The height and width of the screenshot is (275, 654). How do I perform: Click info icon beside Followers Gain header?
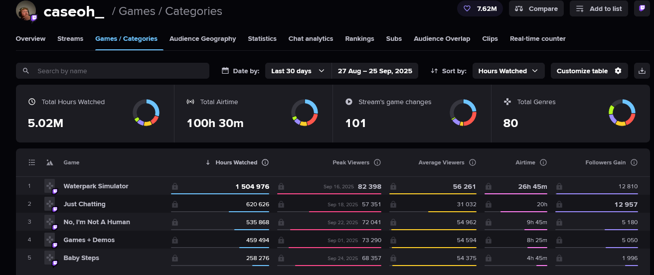pos(634,162)
